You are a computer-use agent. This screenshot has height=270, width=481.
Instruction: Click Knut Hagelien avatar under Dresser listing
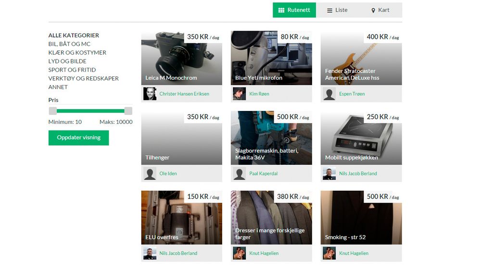point(239,253)
